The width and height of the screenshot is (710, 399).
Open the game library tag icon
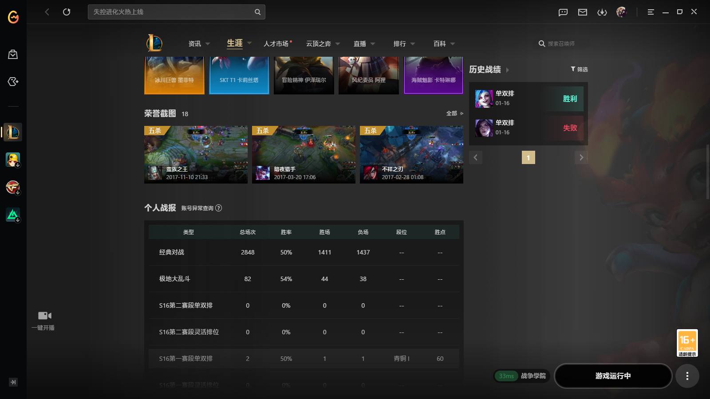pos(13,82)
